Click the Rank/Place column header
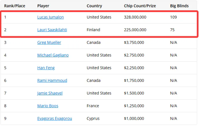Image resolution: width=203 pixels, height=127 pixels. pyautogui.click(x=15, y=6)
